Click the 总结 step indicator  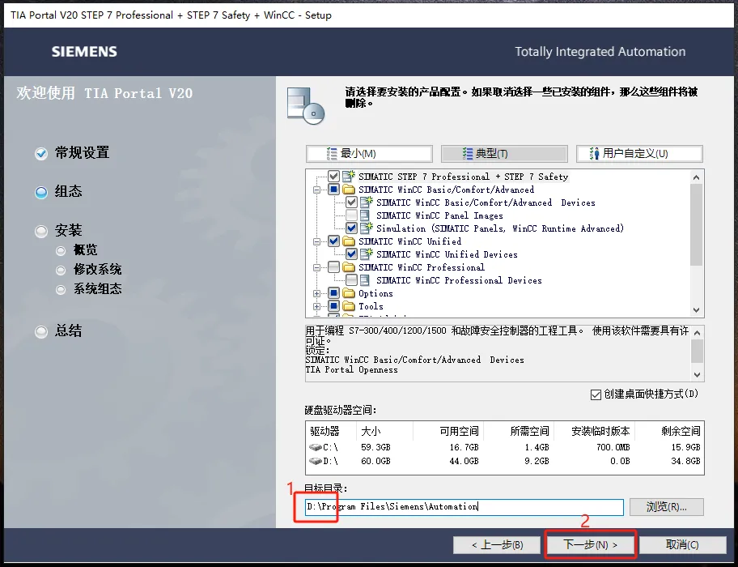[41, 331]
